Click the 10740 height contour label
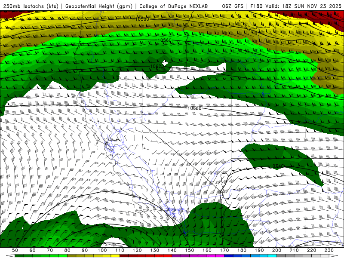Viewport: 344px width, 258px height. pos(276,166)
